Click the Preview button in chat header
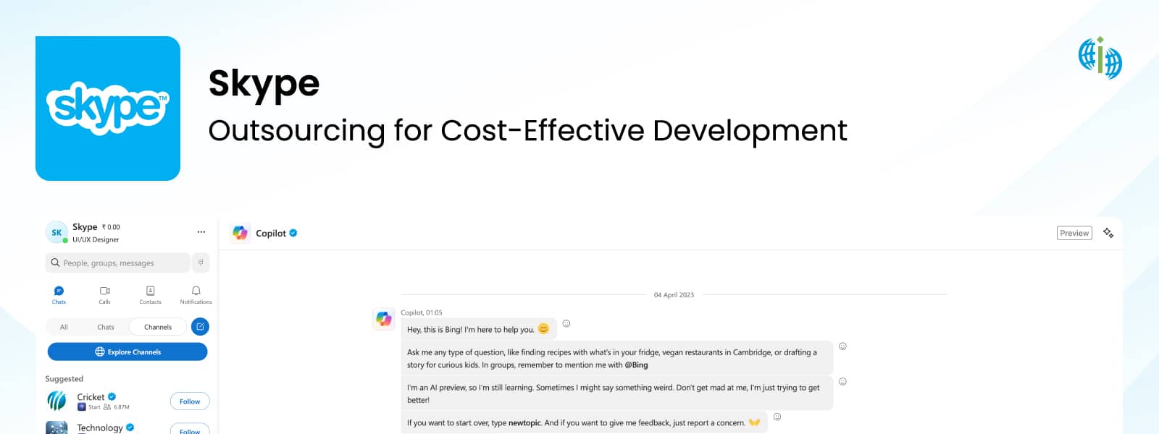The height and width of the screenshot is (434, 1159). (x=1074, y=233)
